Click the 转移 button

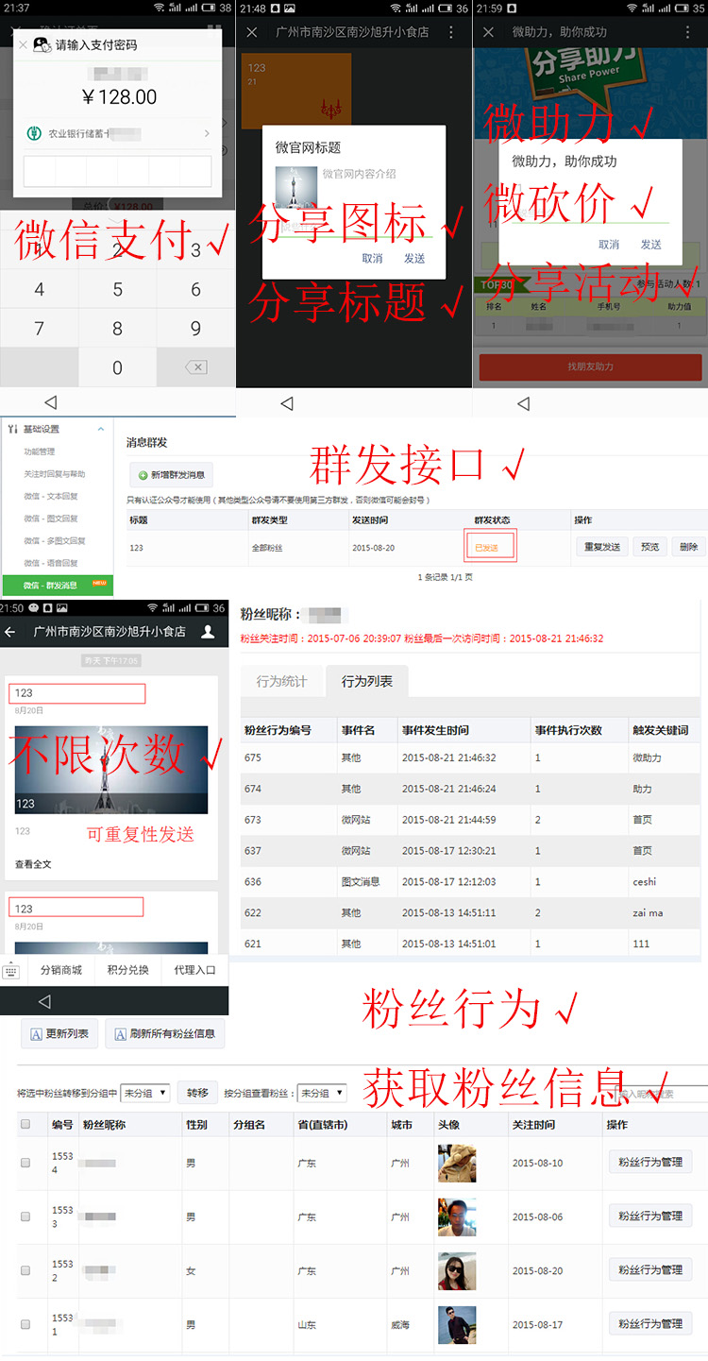(197, 1093)
